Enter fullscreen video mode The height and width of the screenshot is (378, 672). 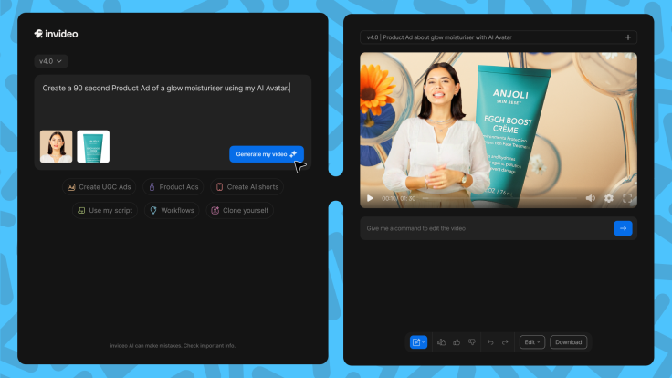627,198
